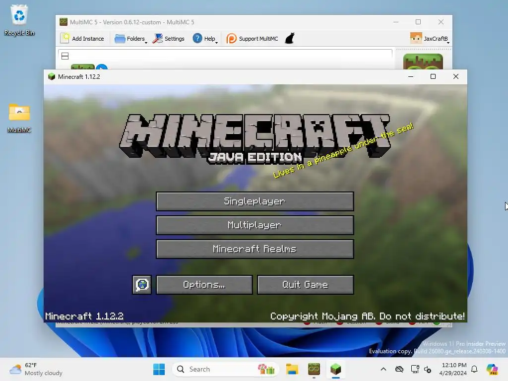
Task: Click Quit Game button
Action: tap(305, 285)
